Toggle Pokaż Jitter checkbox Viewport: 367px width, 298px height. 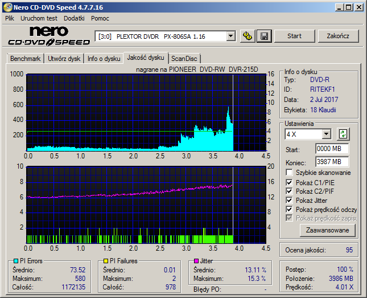tap(289, 200)
